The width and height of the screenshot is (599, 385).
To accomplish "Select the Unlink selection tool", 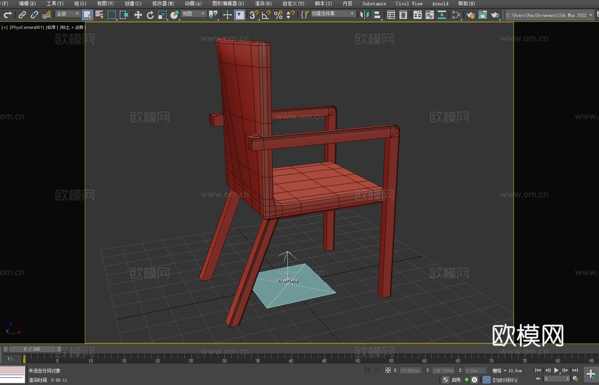I will pos(34,15).
